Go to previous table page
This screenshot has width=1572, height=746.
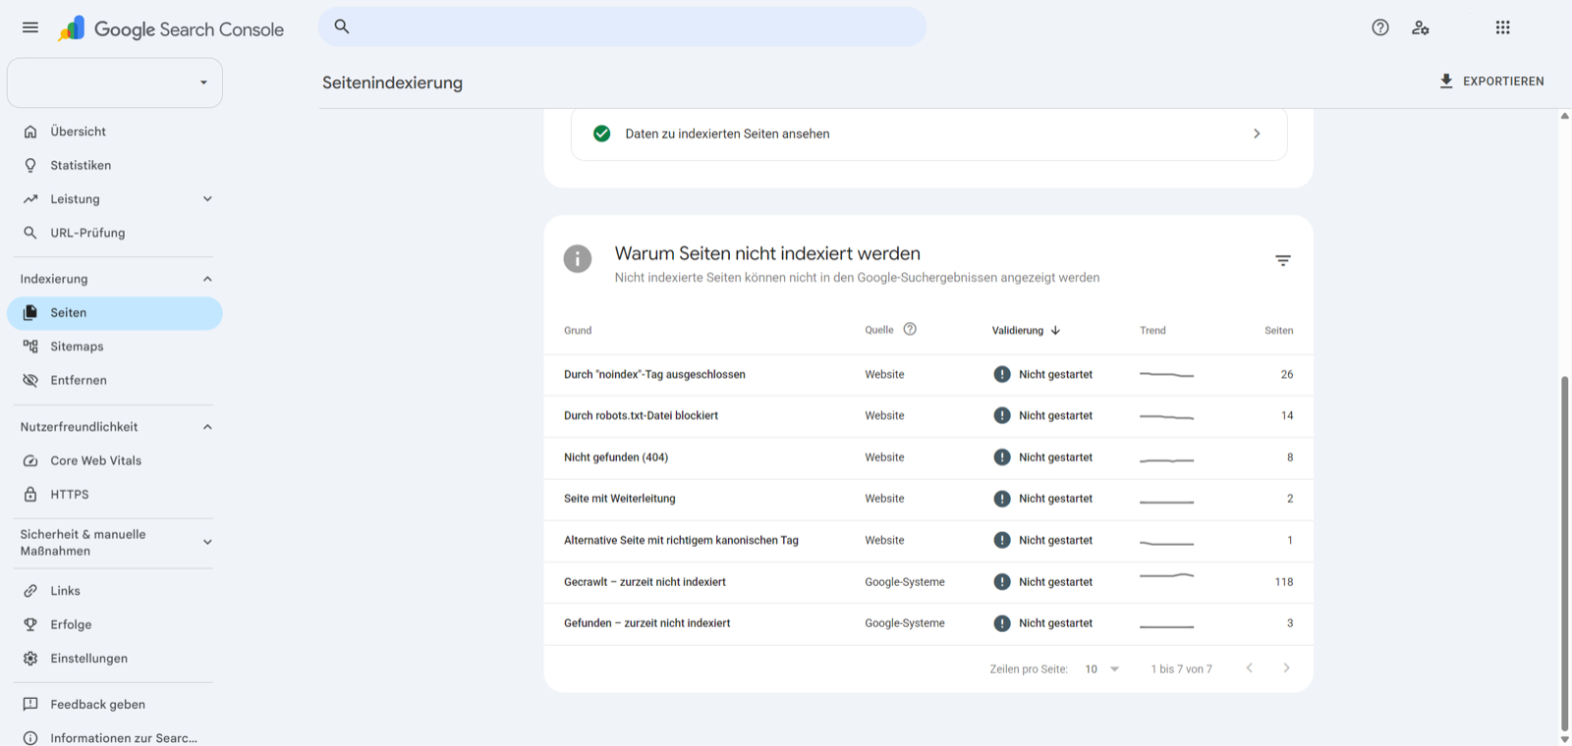tap(1250, 668)
